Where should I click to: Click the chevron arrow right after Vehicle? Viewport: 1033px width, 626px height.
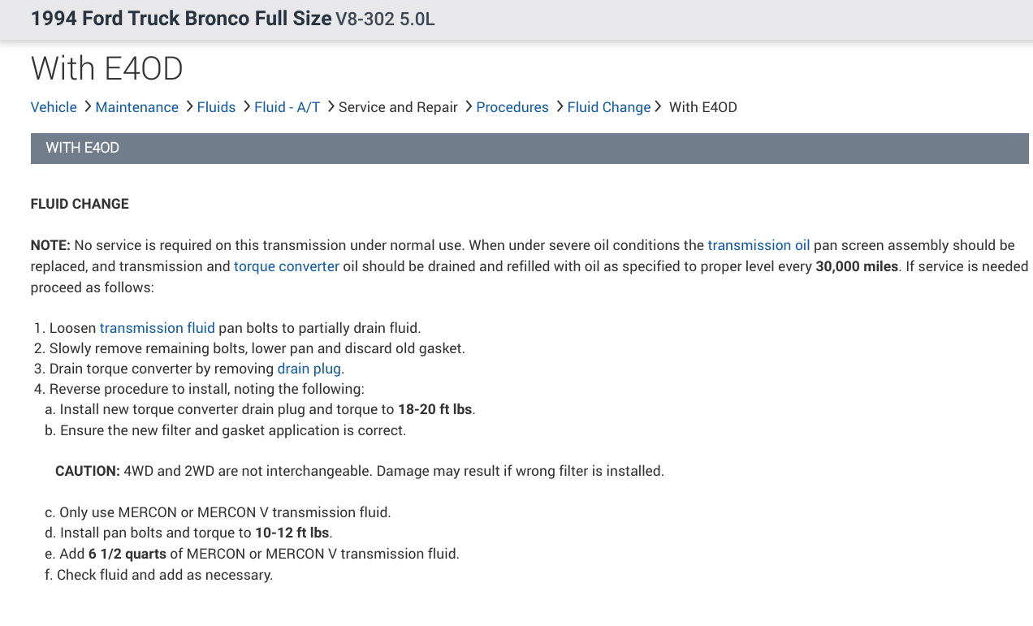(87, 106)
